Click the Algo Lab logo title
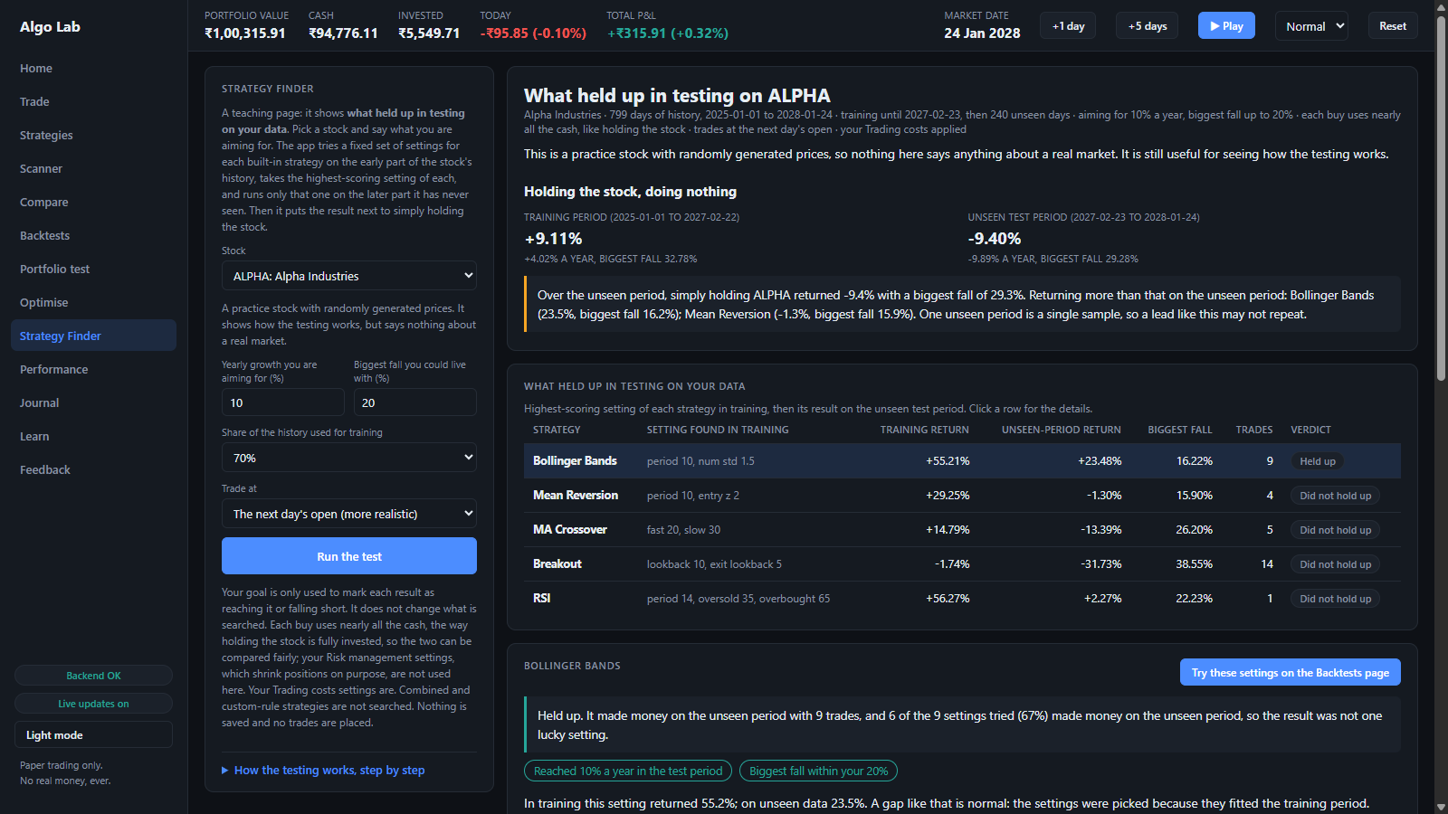 tap(51, 27)
